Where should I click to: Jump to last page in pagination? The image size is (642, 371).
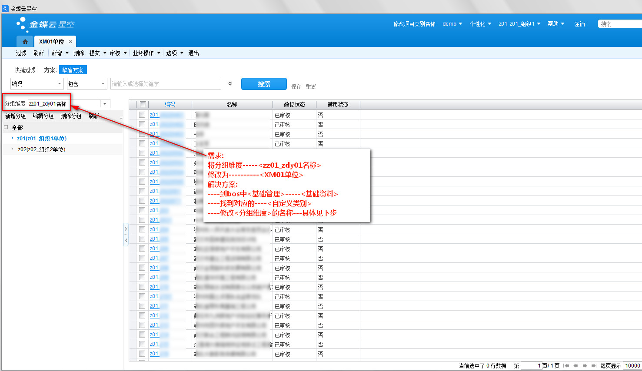point(594,366)
